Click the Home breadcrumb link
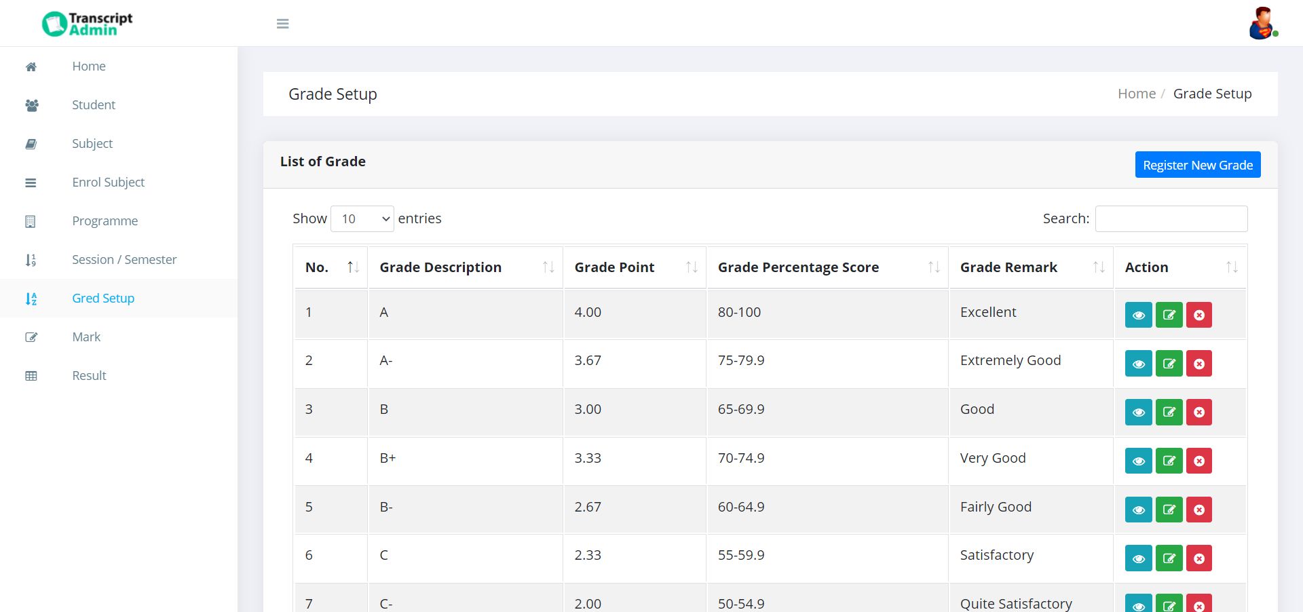Screen dimensions: 1303x612 coord(1136,94)
